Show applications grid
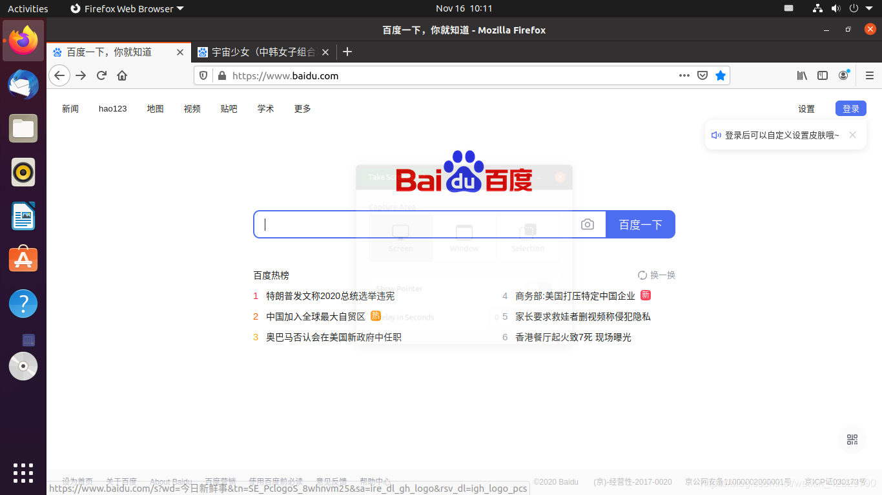This screenshot has width=882, height=495. 23,472
